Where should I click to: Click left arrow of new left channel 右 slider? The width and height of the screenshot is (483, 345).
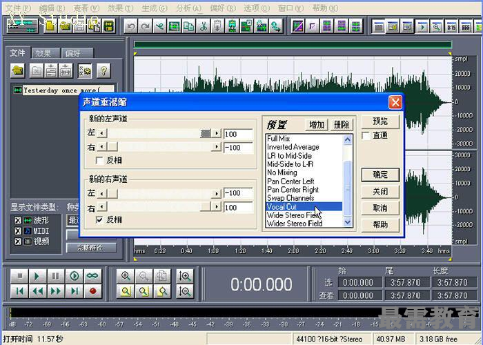pyautogui.click(x=101, y=146)
